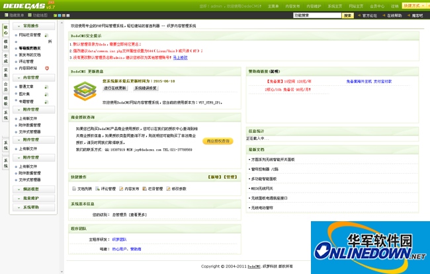Image resolution: width=430 pixels, height=274 pixels.
Task: Click the 进行在线更新 button
Action: pyautogui.click(x=115, y=88)
